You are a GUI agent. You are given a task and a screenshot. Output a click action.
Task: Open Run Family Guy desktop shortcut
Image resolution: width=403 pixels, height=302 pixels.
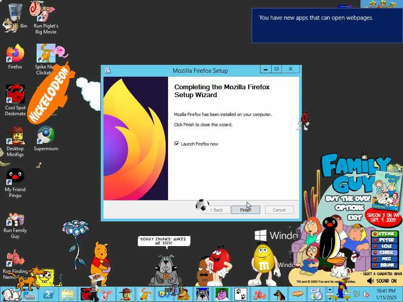(15, 225)
